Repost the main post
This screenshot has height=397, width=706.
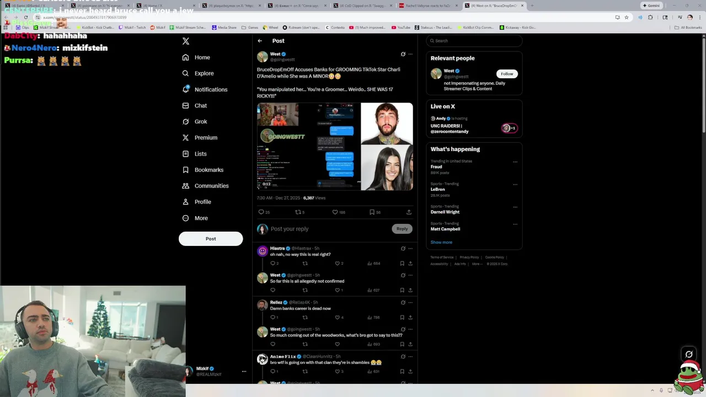pos(298,212)
